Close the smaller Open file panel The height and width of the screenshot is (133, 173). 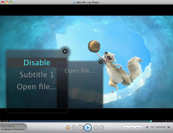click(101, 62)
